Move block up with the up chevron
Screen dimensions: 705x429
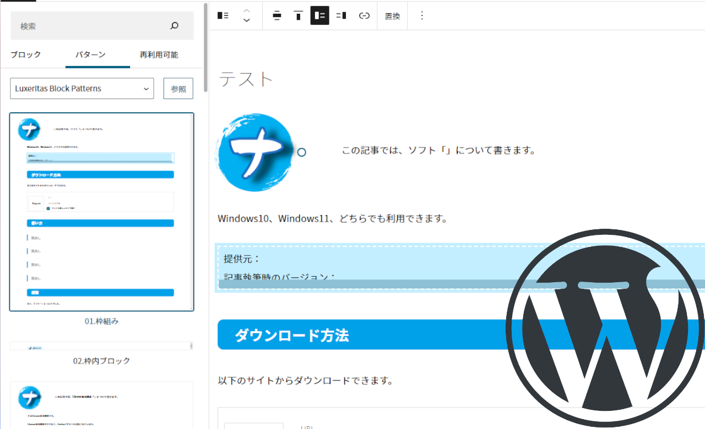click(x=247, y=10)
